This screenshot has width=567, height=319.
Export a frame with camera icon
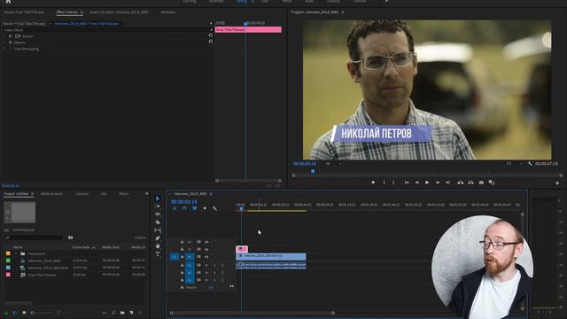tap(481, 183)
